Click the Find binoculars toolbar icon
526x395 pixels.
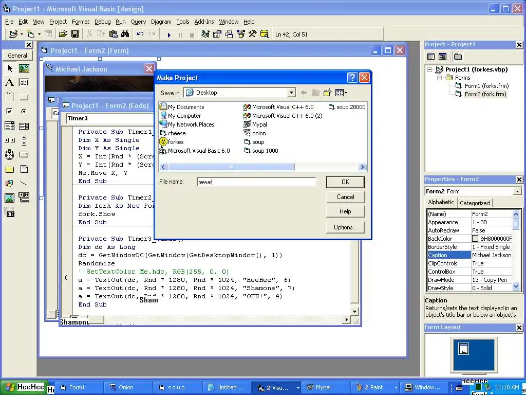[x=125, y=34]
